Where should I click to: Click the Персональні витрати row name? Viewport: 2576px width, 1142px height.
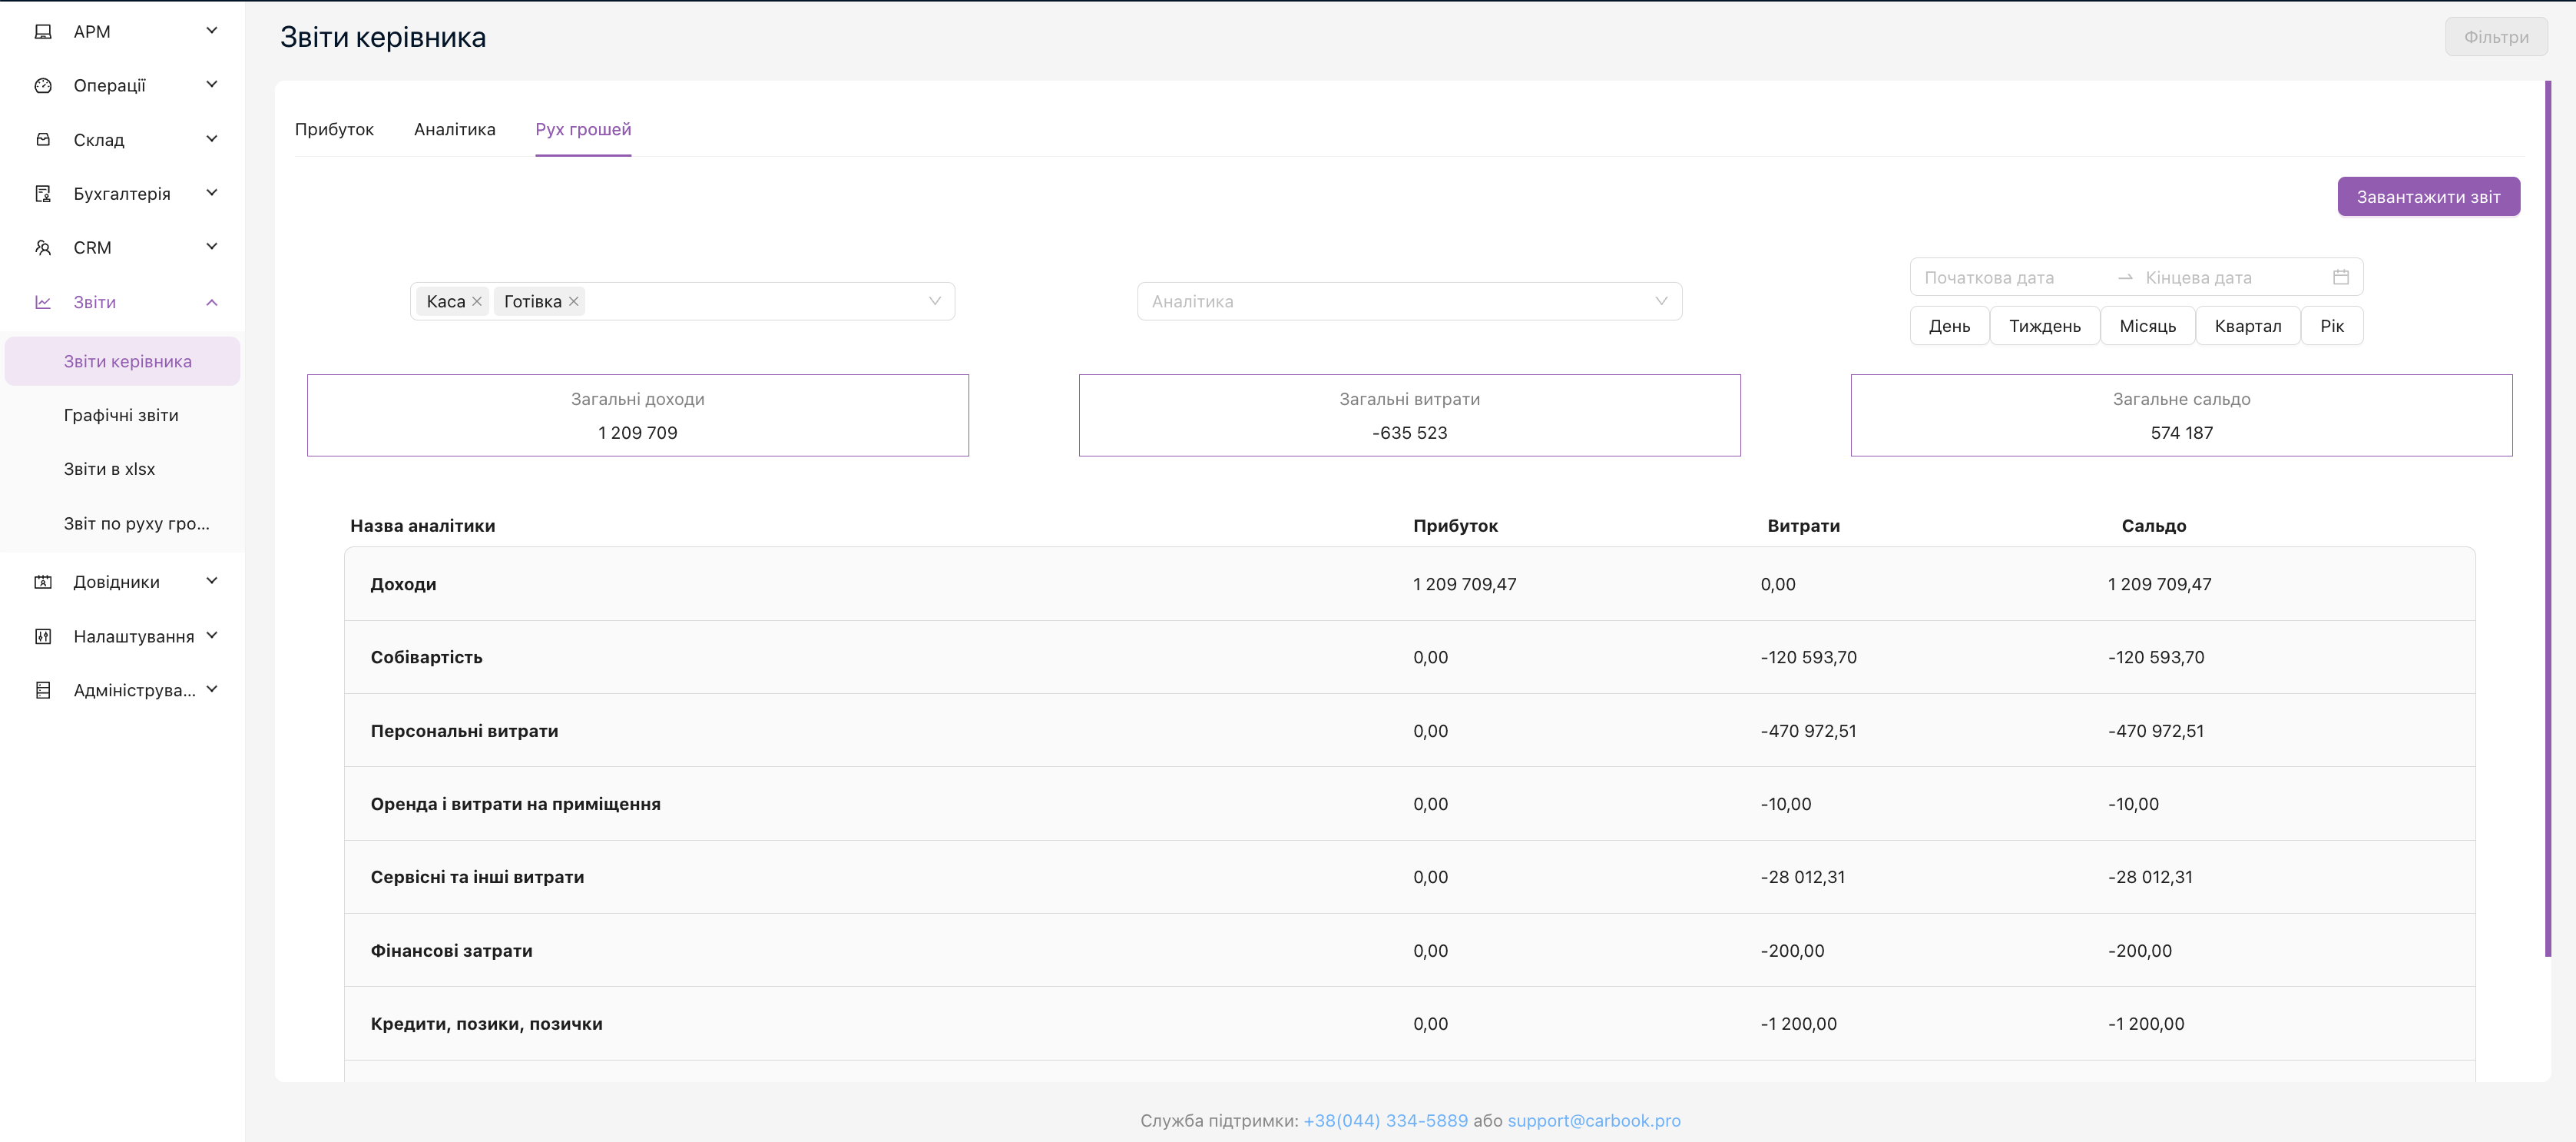coord(464,732)
